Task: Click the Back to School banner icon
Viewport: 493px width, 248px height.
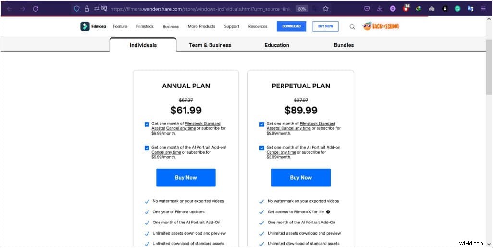Action: 381,26
